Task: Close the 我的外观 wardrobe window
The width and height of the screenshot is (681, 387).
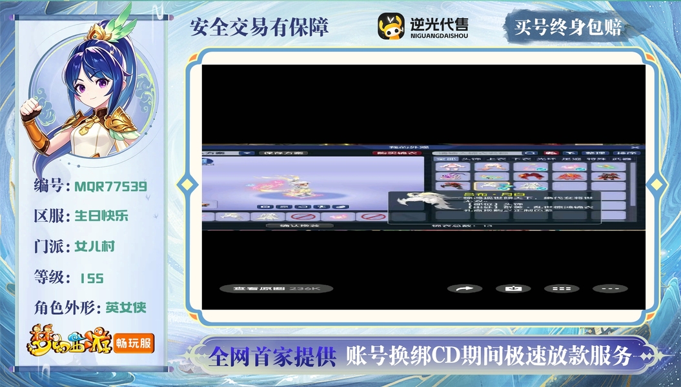Action: pos(635,148)
